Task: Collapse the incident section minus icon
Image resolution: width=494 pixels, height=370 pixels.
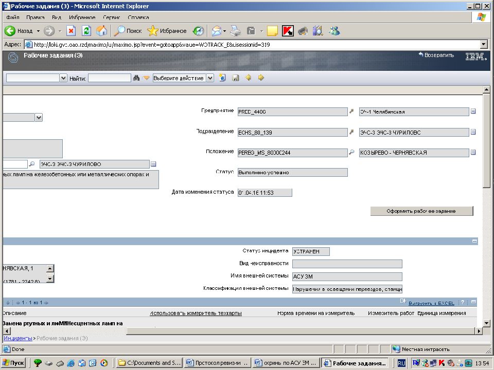Action: pyautogui.click(x=474, y=241)
